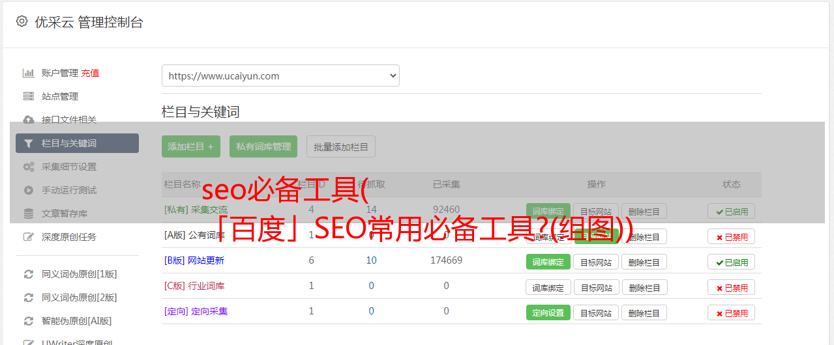The height and width of the screenshot is (345, 834).
Task: Click 删除栏目 for 采集交流 row
Action: [644, 212]
